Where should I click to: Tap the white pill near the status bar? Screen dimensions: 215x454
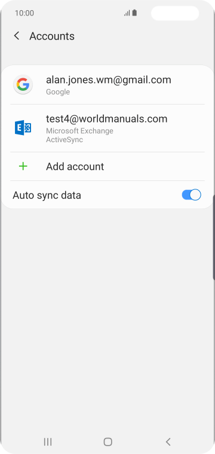tap(175, 13)
